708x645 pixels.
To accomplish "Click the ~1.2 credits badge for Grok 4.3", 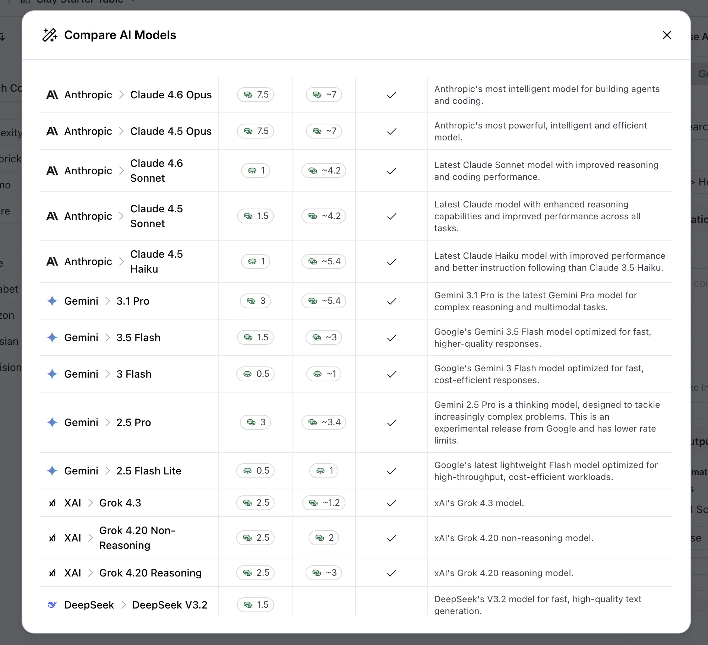I will point(324,503).
